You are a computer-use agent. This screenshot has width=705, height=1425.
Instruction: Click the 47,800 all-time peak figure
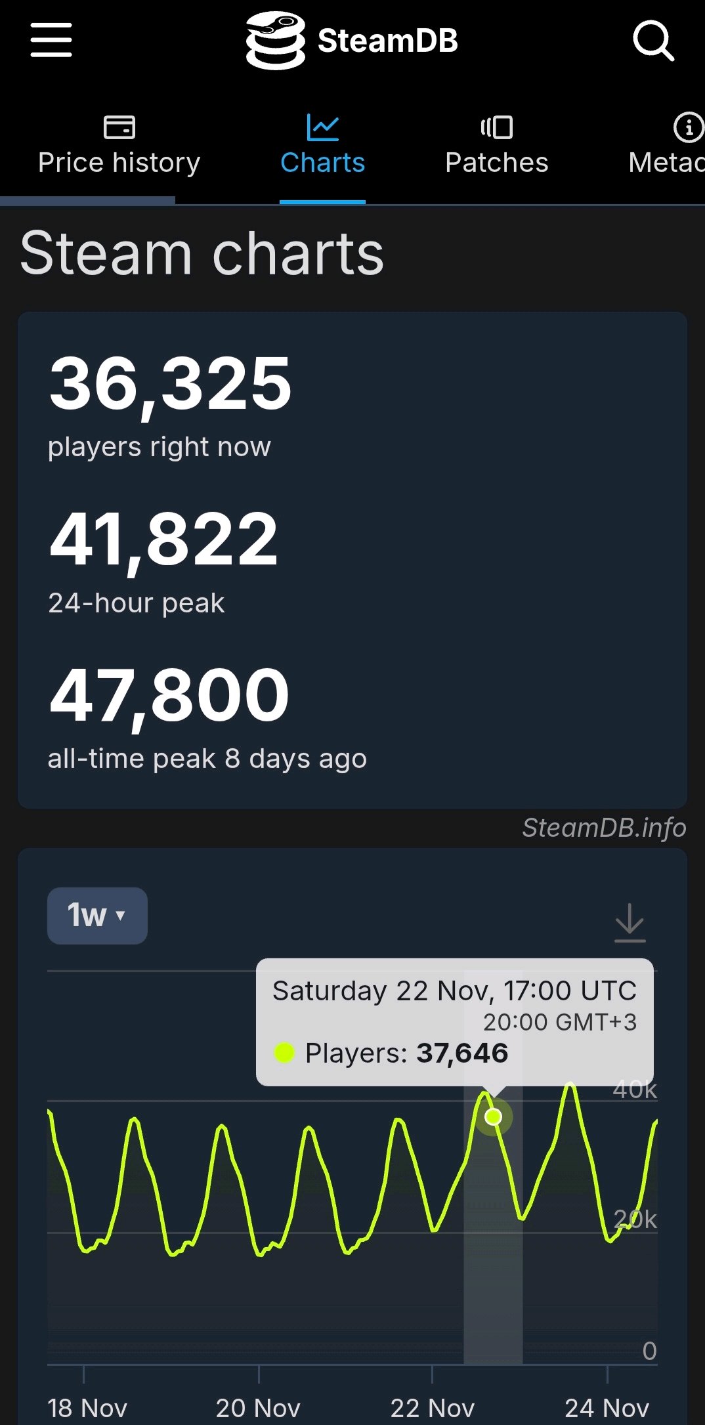coord(169,696)
